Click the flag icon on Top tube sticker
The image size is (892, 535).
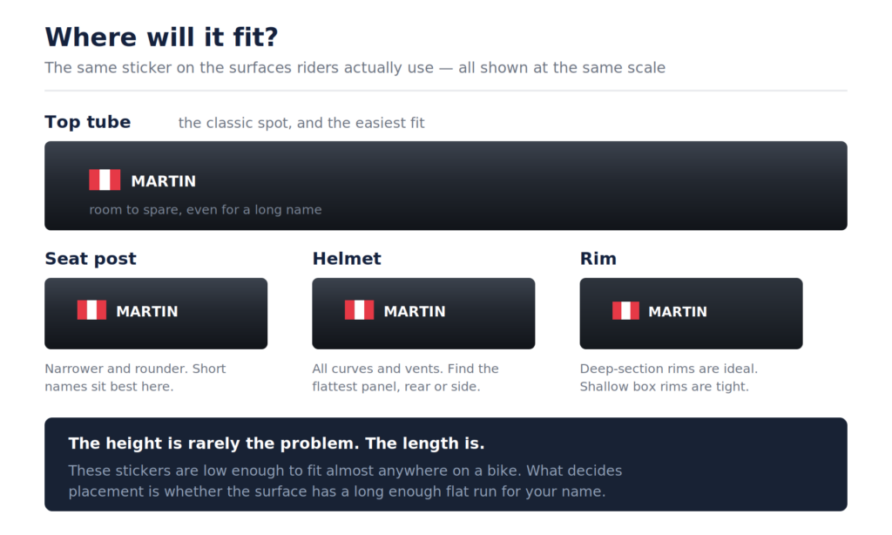click(x=105, y=179)
